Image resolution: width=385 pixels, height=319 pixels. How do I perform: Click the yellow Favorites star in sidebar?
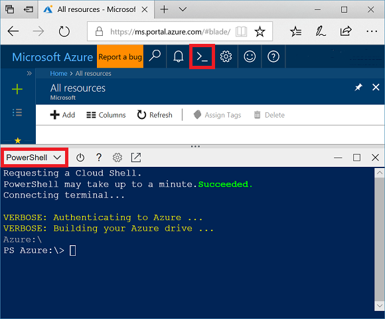18,141
